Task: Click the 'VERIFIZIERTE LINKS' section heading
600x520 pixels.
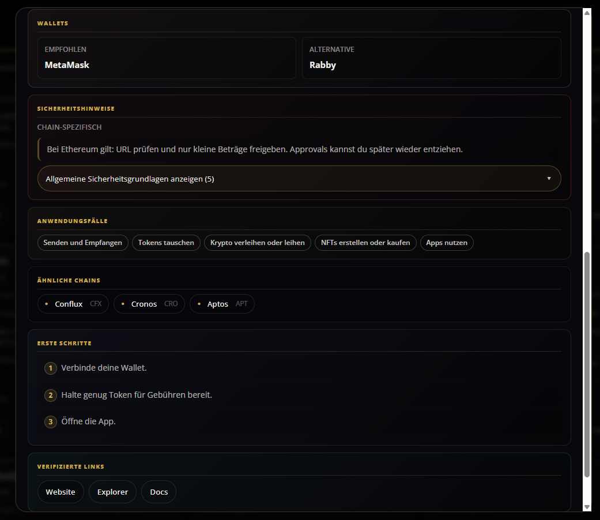Action: pos(71,466)
